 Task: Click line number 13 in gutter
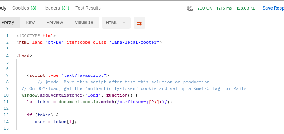coord(6,115)
